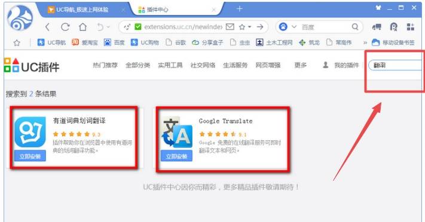This screenshot has width=425, height=222.
Task: Reload the page with refresh icon
Action: pos(65,27)
